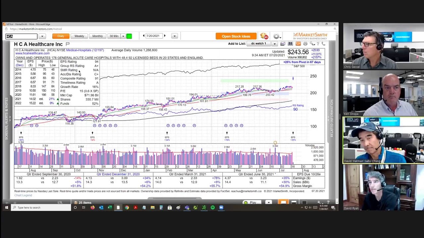Image resolution: width=424 pixels, height=238 pixels.
Task: Click the David Saito-Chung video thumbnail
Action: 384,140
